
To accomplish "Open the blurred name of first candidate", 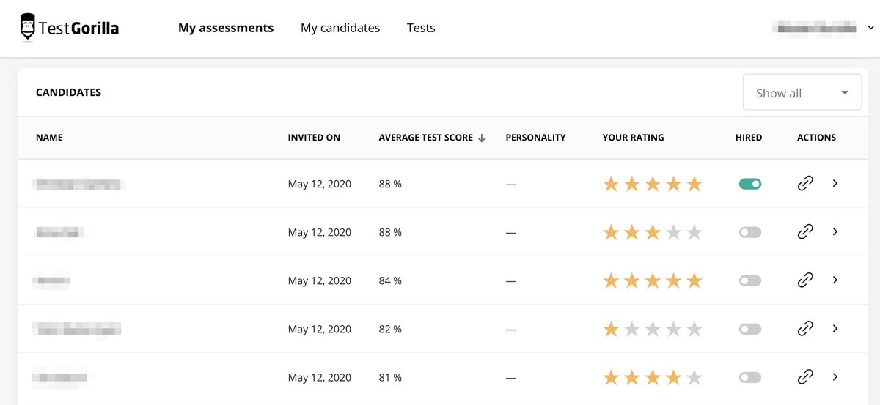I will [x=79, y=184].
